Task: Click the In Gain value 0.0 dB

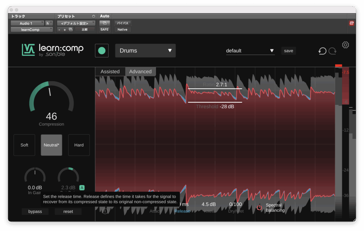Action: click(35, 188)
